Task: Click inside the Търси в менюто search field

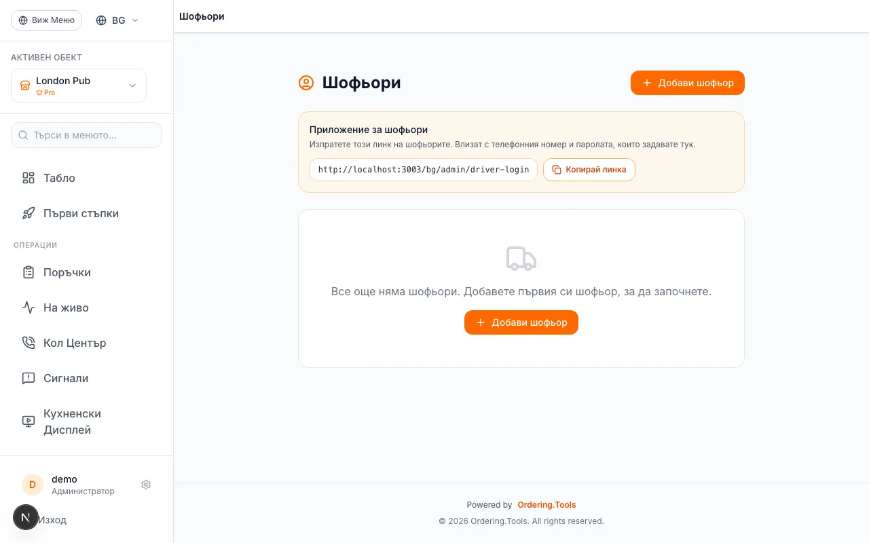Action: [x=86, y=135]
